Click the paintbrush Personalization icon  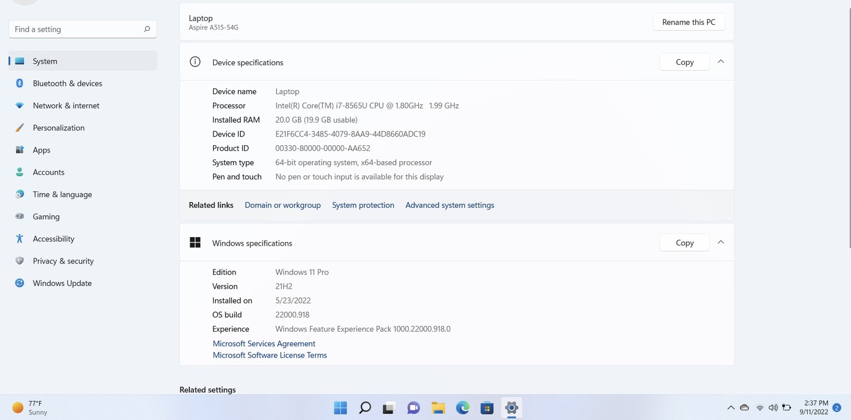pos(20,128)
